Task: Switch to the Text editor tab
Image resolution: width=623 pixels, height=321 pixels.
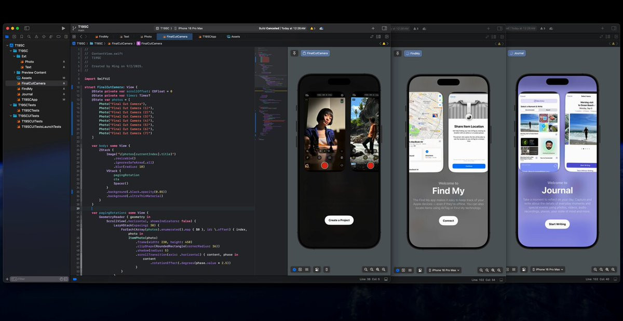Action: pos(124,37)
